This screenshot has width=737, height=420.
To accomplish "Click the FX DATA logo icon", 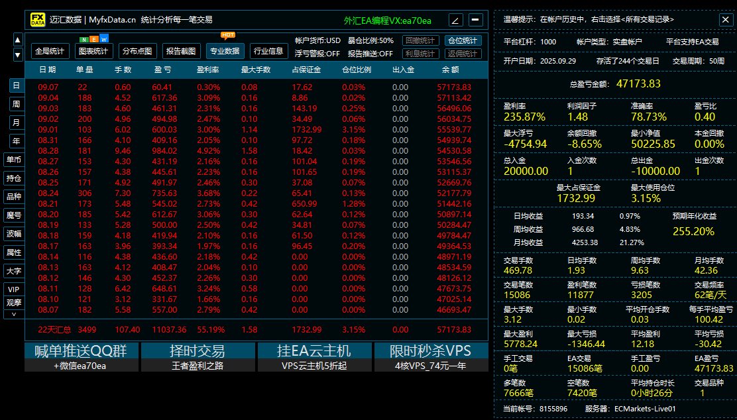I will pyautogui.click(x=38, y=20).
